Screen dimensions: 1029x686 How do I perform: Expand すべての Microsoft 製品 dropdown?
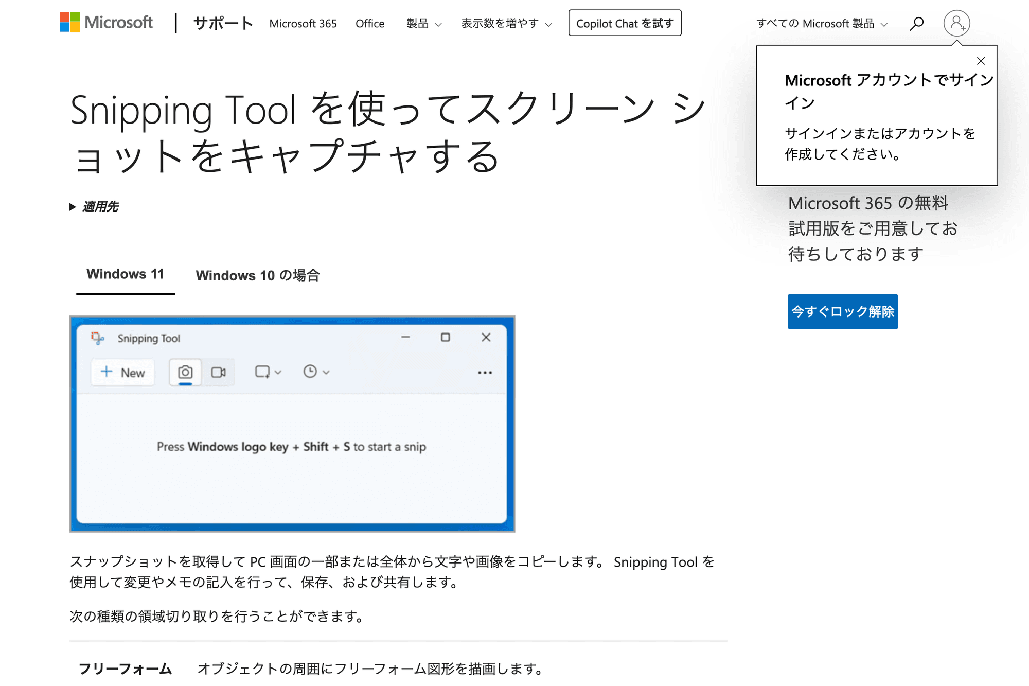coord(822,24)
